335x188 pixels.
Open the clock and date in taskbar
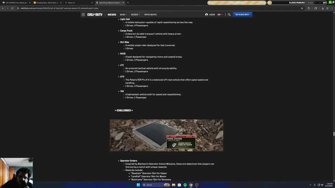click(x=329, y=185)
